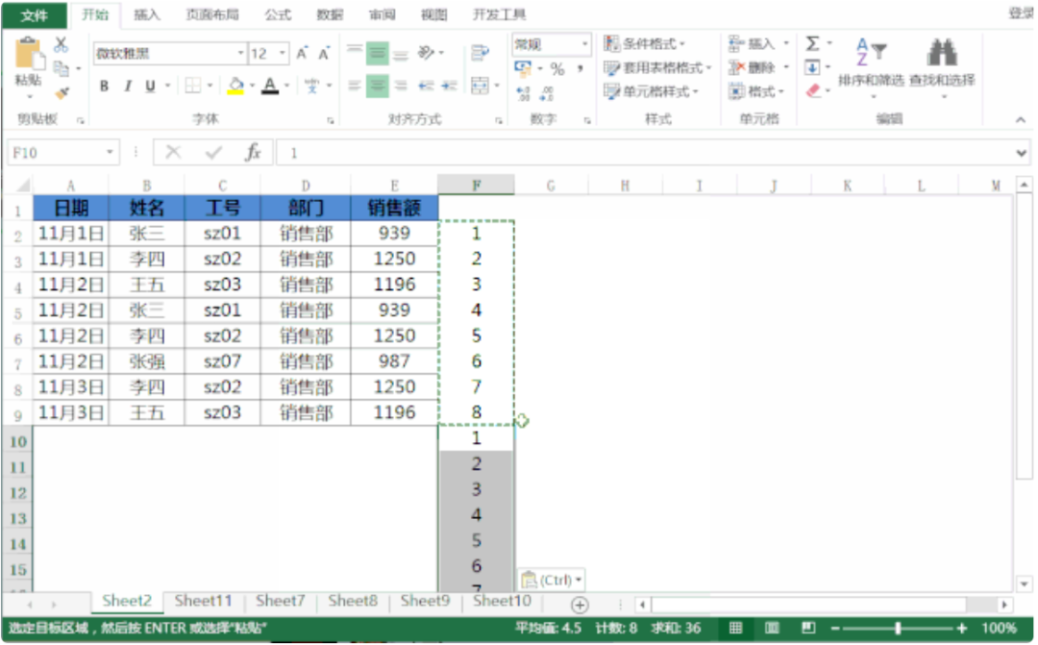Viewport: 1038px width, 645px height.
Task: Open the font name dropdown (微软雅黑)
Action: [240, 54]
